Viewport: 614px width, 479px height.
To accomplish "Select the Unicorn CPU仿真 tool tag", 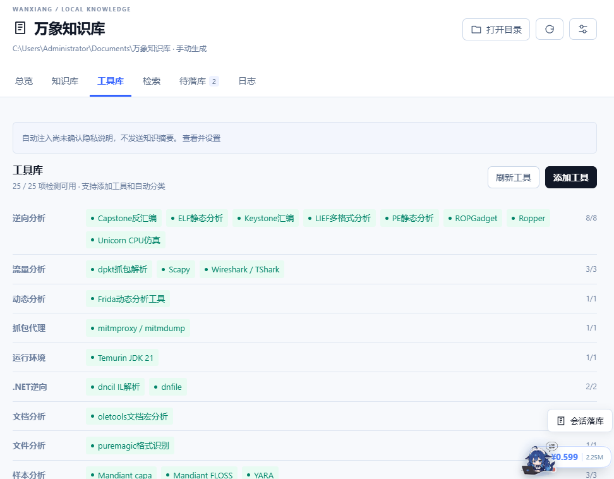I will (126, 240).
